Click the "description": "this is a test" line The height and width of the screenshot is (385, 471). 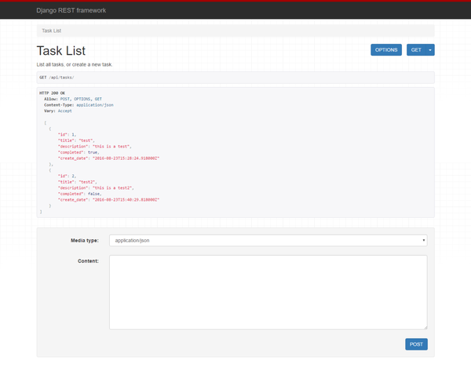point(95,147)
